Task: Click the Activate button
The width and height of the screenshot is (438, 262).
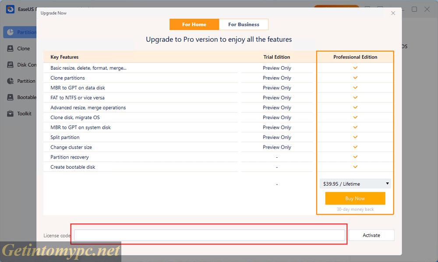Action: click(x=371, y=235)
